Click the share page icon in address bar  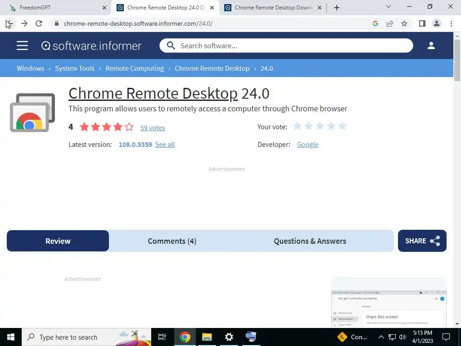tap(390, 23)
